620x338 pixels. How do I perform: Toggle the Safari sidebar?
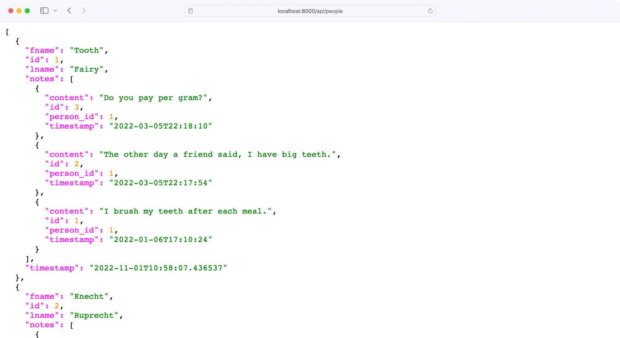(44, 10)
